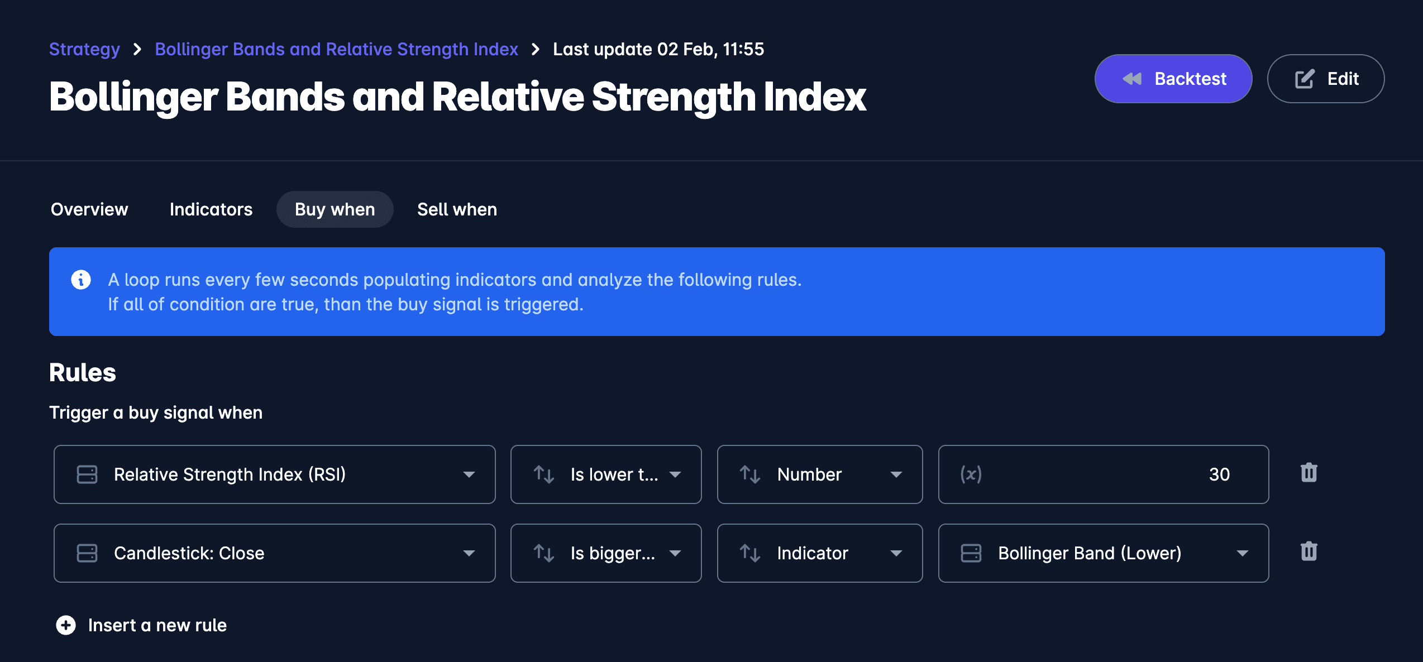Switch to the Sell when tab
The height and width of the screenshot is (662, 1423).
tap(457, 209)
